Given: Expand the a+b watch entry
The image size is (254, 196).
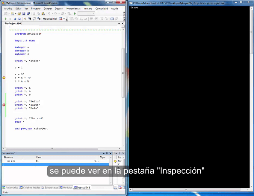Looking at the screenshot, I should tap(8, 161).
